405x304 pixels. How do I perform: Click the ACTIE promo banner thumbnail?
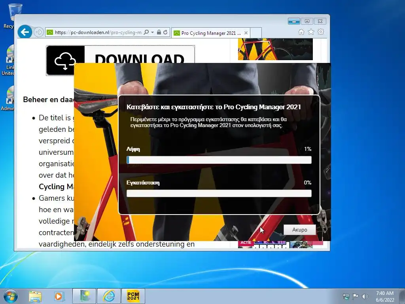click(280, 245)
